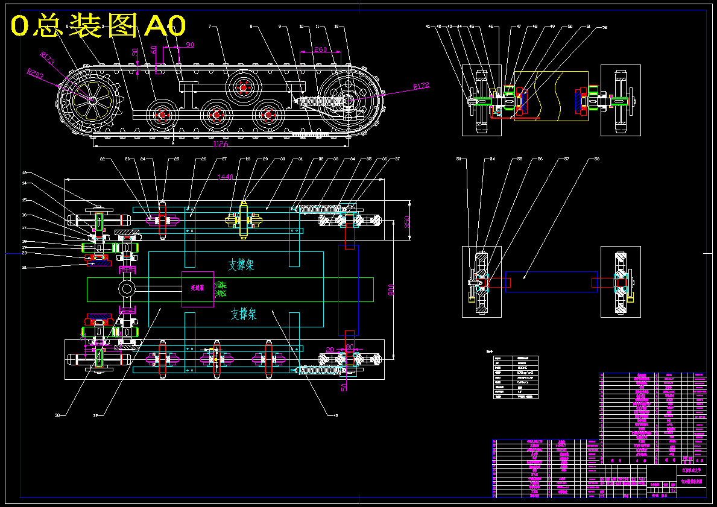717x507 pixels.
Task: Select the R203 radius dimension label
Action: point(35,73)
